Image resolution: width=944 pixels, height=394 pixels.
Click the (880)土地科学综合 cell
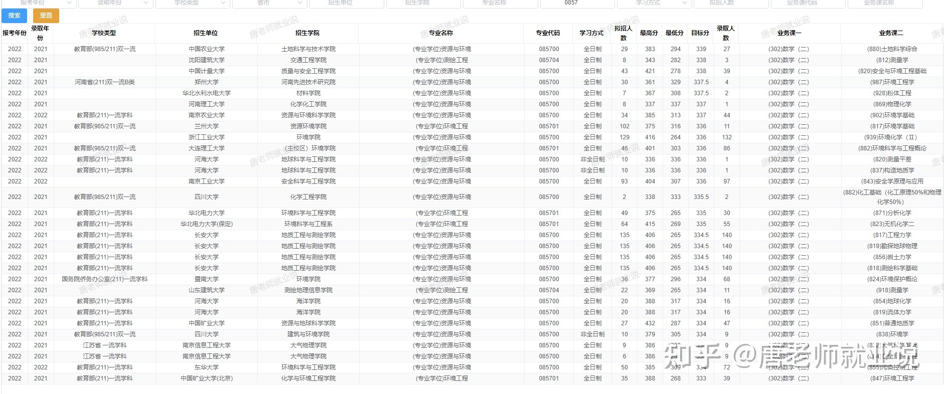(x=892, y=49)
